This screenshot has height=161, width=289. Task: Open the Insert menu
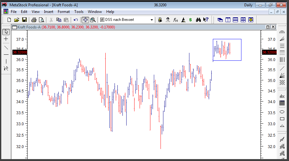(49, 12)
